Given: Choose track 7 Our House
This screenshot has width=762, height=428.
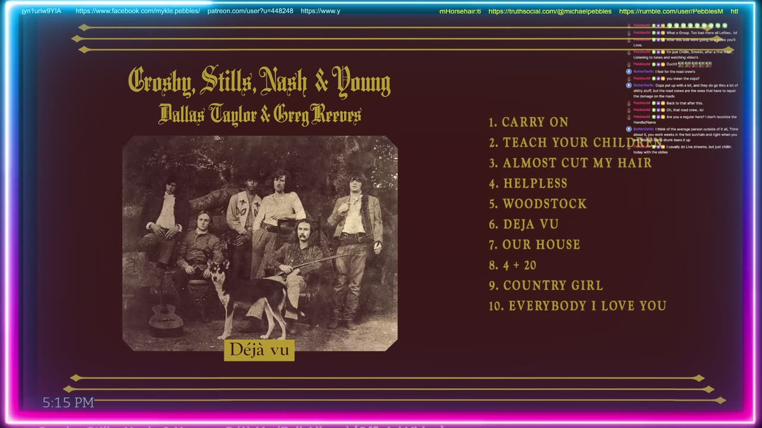Looking at the screenshot, I should (x=535, y=244).
